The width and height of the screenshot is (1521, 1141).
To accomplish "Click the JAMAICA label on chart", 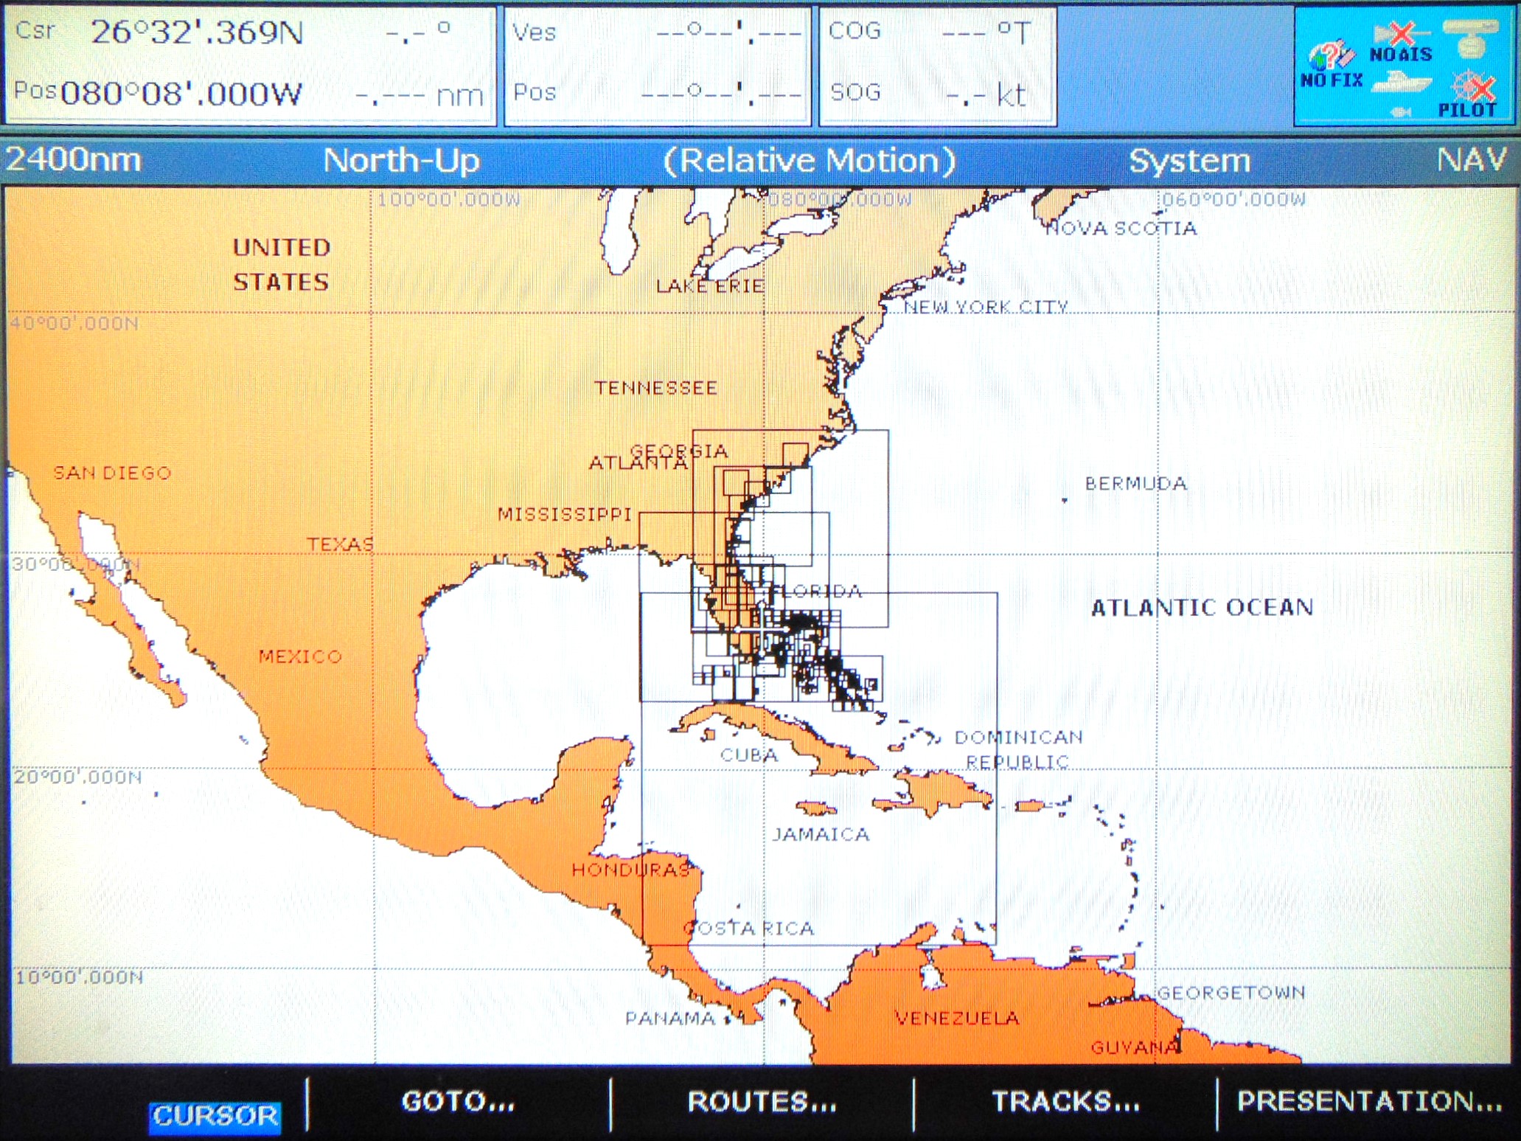I will pyautogui.click(x=821, y=834).
